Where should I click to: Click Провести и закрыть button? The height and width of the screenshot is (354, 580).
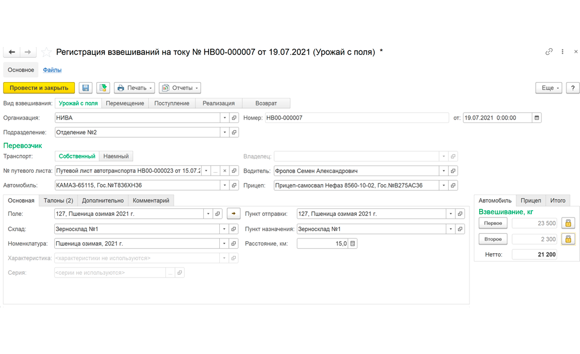(x=39, y=88)
